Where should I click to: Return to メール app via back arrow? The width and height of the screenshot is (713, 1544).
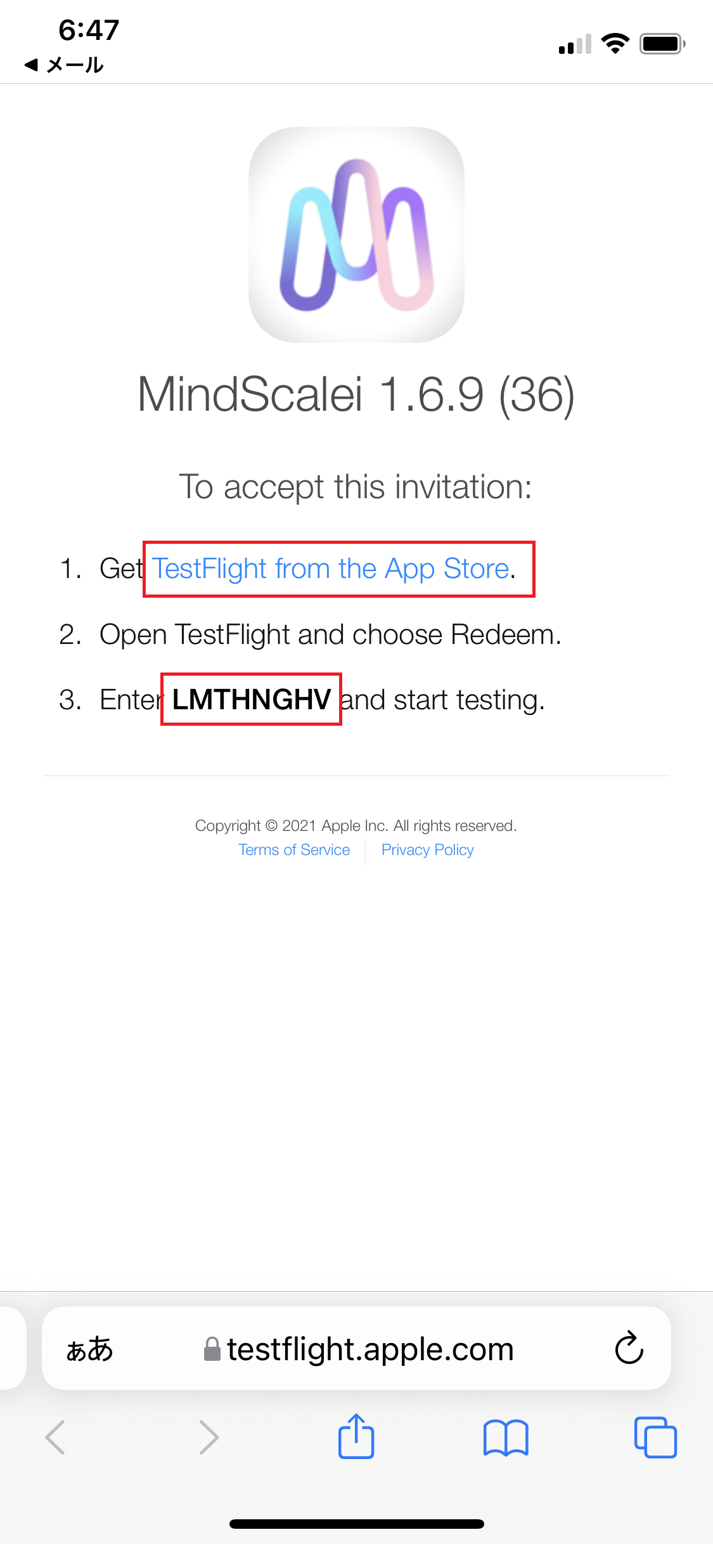pyautogui.click(x=63, y=65)
